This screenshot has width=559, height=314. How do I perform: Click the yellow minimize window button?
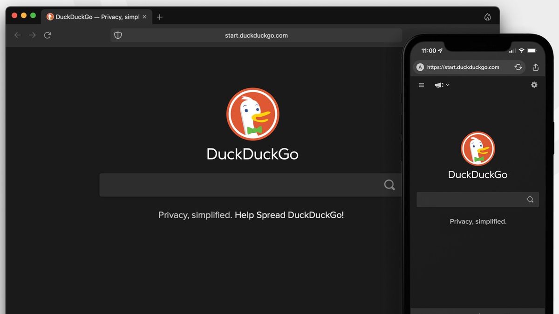click(x=24, y=15)
